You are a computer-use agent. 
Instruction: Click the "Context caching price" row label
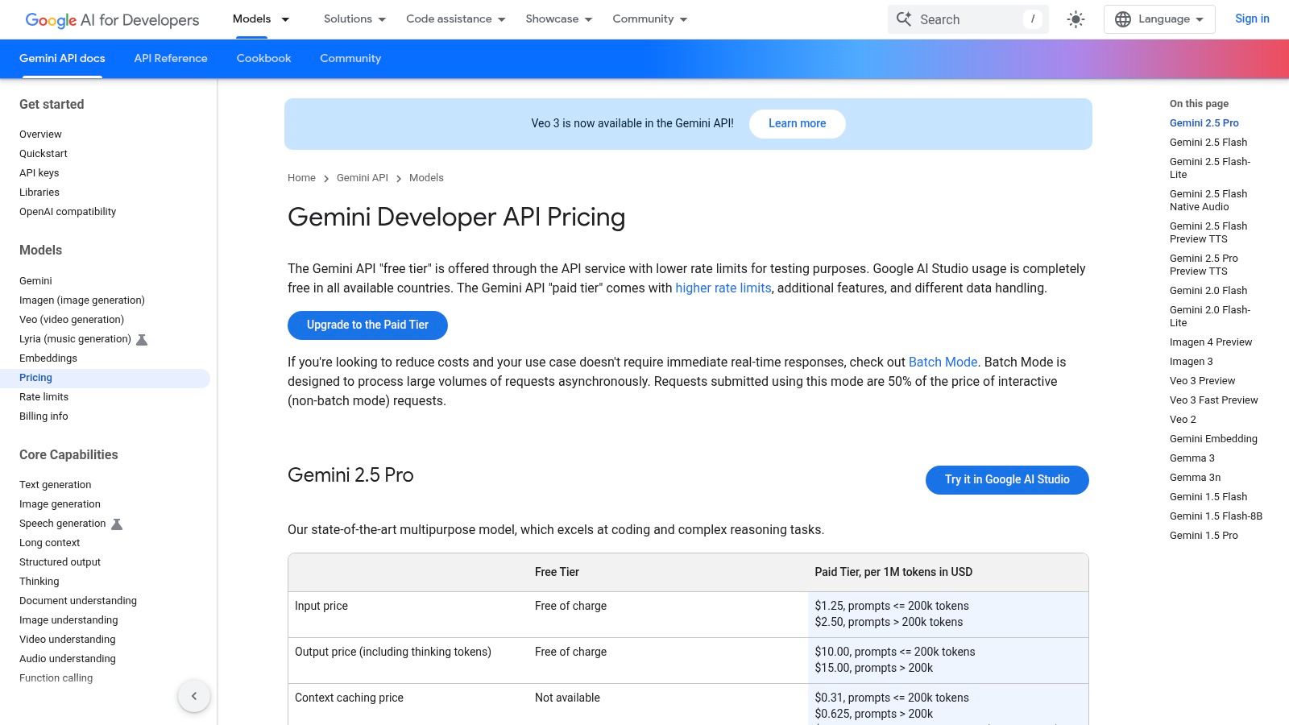[x=349, y=698]
